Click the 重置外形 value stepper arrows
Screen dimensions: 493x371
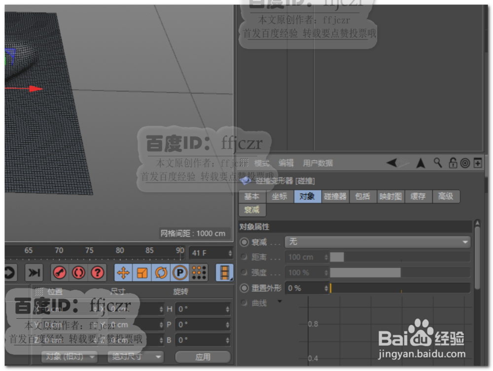point(326,288)
